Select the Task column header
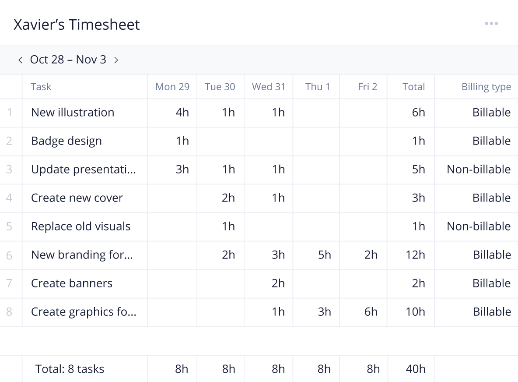Viewport: 518px width, 382px height. coord(41,87)
